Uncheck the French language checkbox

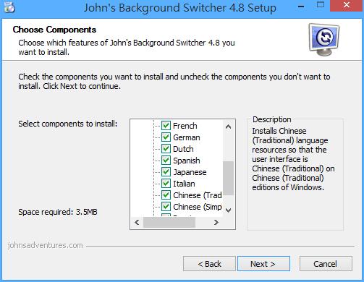point(166,126)
